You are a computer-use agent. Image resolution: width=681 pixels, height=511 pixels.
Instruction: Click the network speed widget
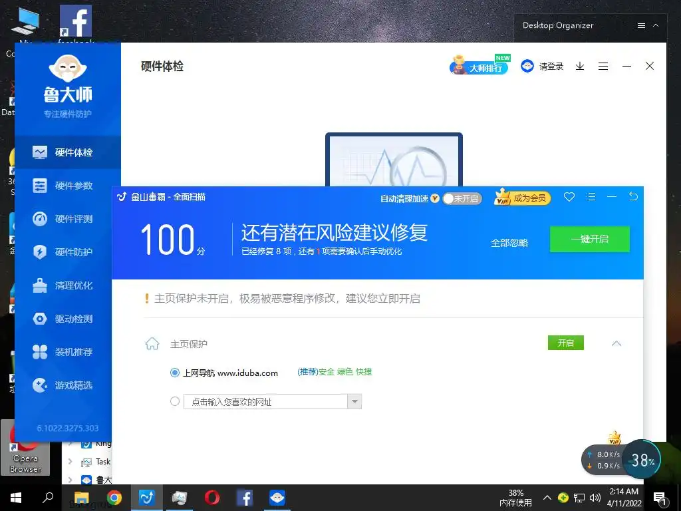pyautogui.click(x=603, y=460)
